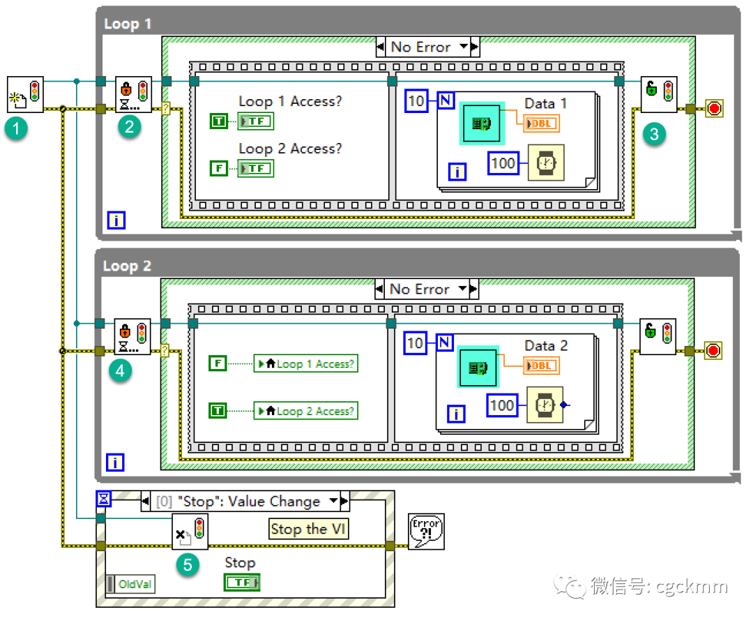Image resolution: width=753 pixels, height=621 pixels.
Task: Click the red conditional stop terminal in Loop 2
Action: coord(714,350)
